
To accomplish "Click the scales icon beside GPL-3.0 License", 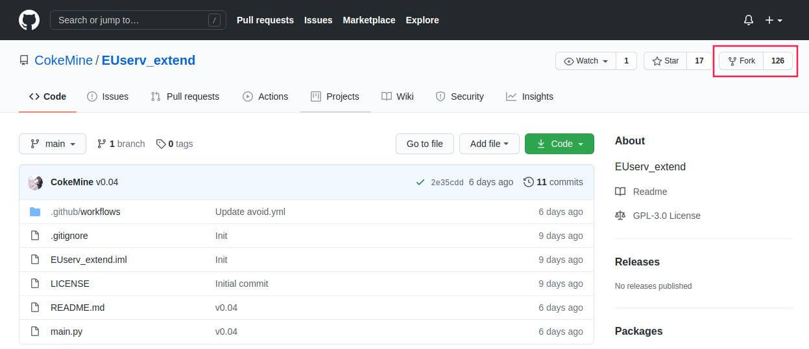I will point(620,216).
